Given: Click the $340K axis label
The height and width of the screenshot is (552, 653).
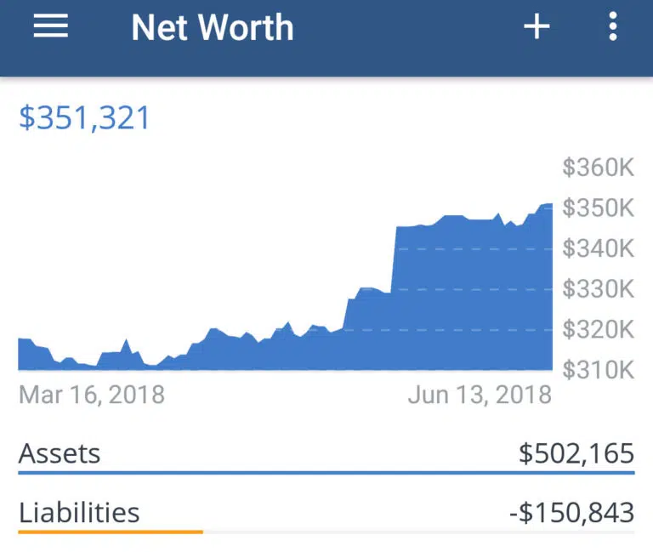Looking at the screenshot, I should (599, 248).
